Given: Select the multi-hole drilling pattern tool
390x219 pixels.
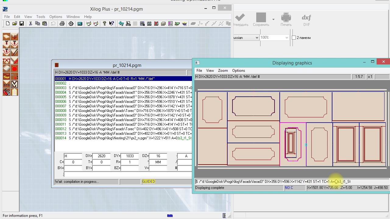Looking at the screenshot, I should pyautogui.click(x=6, y=68).
